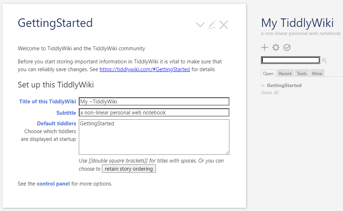Edit the GettingStarted tiddler with pencil icon
The image size is (343, 211).
pyautogui.click(x=212, y=25)
